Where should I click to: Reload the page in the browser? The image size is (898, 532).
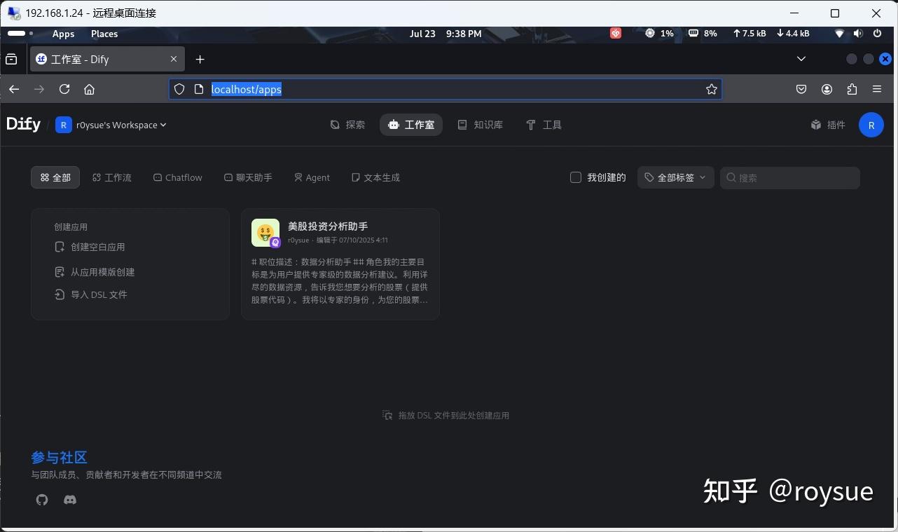pos(64,89)
